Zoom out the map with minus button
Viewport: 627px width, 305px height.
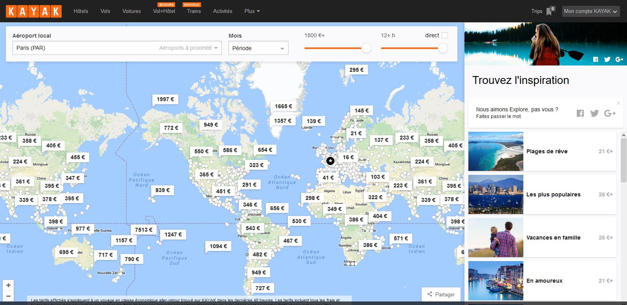click(8, 296)
